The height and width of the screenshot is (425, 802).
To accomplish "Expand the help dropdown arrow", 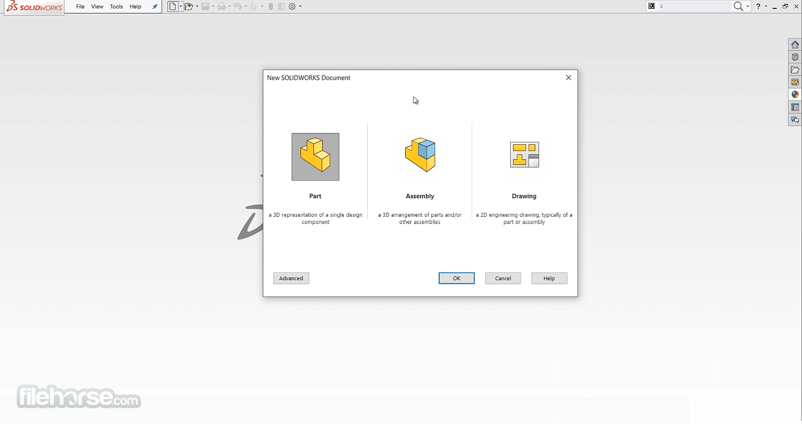I will click(766, 6).
